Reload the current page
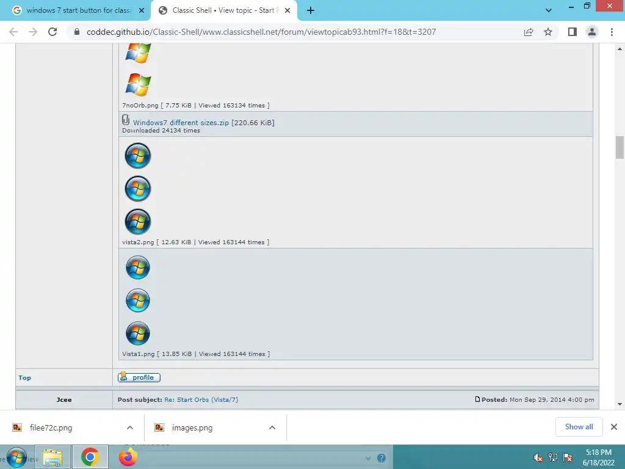 click(x=52, y=32)
